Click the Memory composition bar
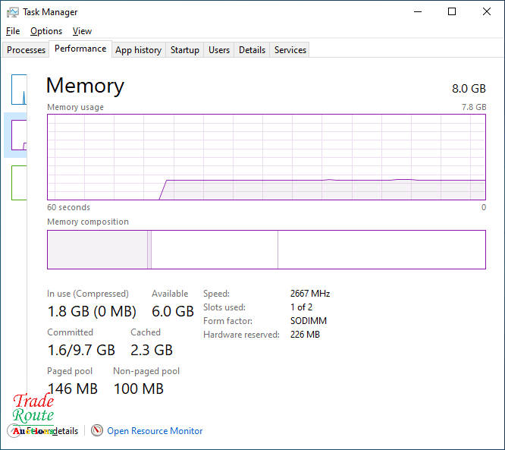The width and height of the screenshot is (505, 450). tap(266, 250)
